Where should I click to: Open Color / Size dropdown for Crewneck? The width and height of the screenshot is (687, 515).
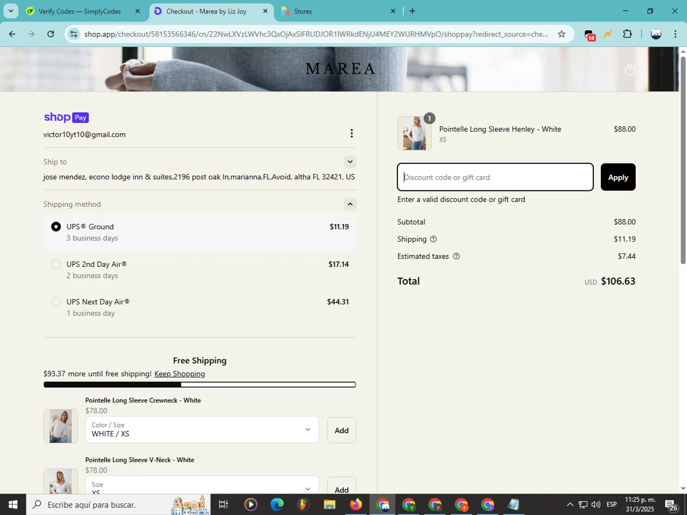(x=202, y=430)
